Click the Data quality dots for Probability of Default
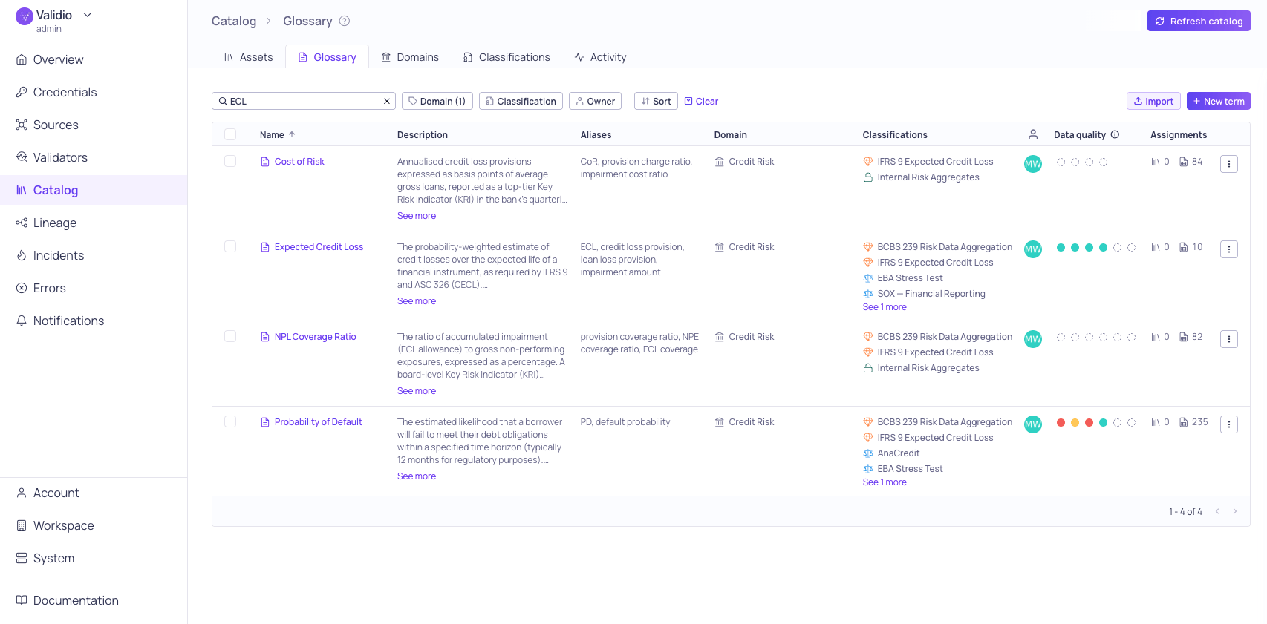Viewport: 1267px width, 624px height. [1096, 422]
